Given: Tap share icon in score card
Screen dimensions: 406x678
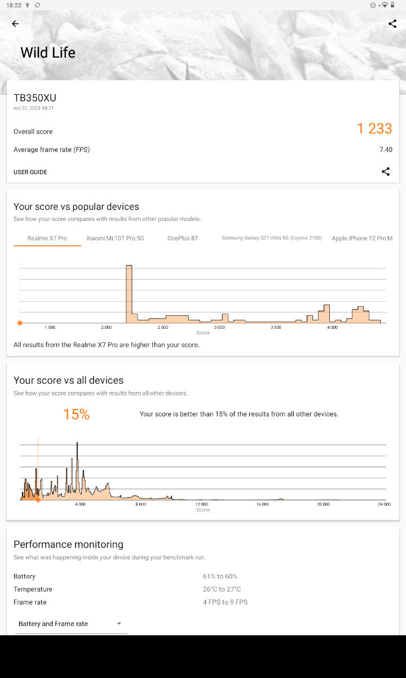Looking at the screenshot, I should [x=386, y=172].
